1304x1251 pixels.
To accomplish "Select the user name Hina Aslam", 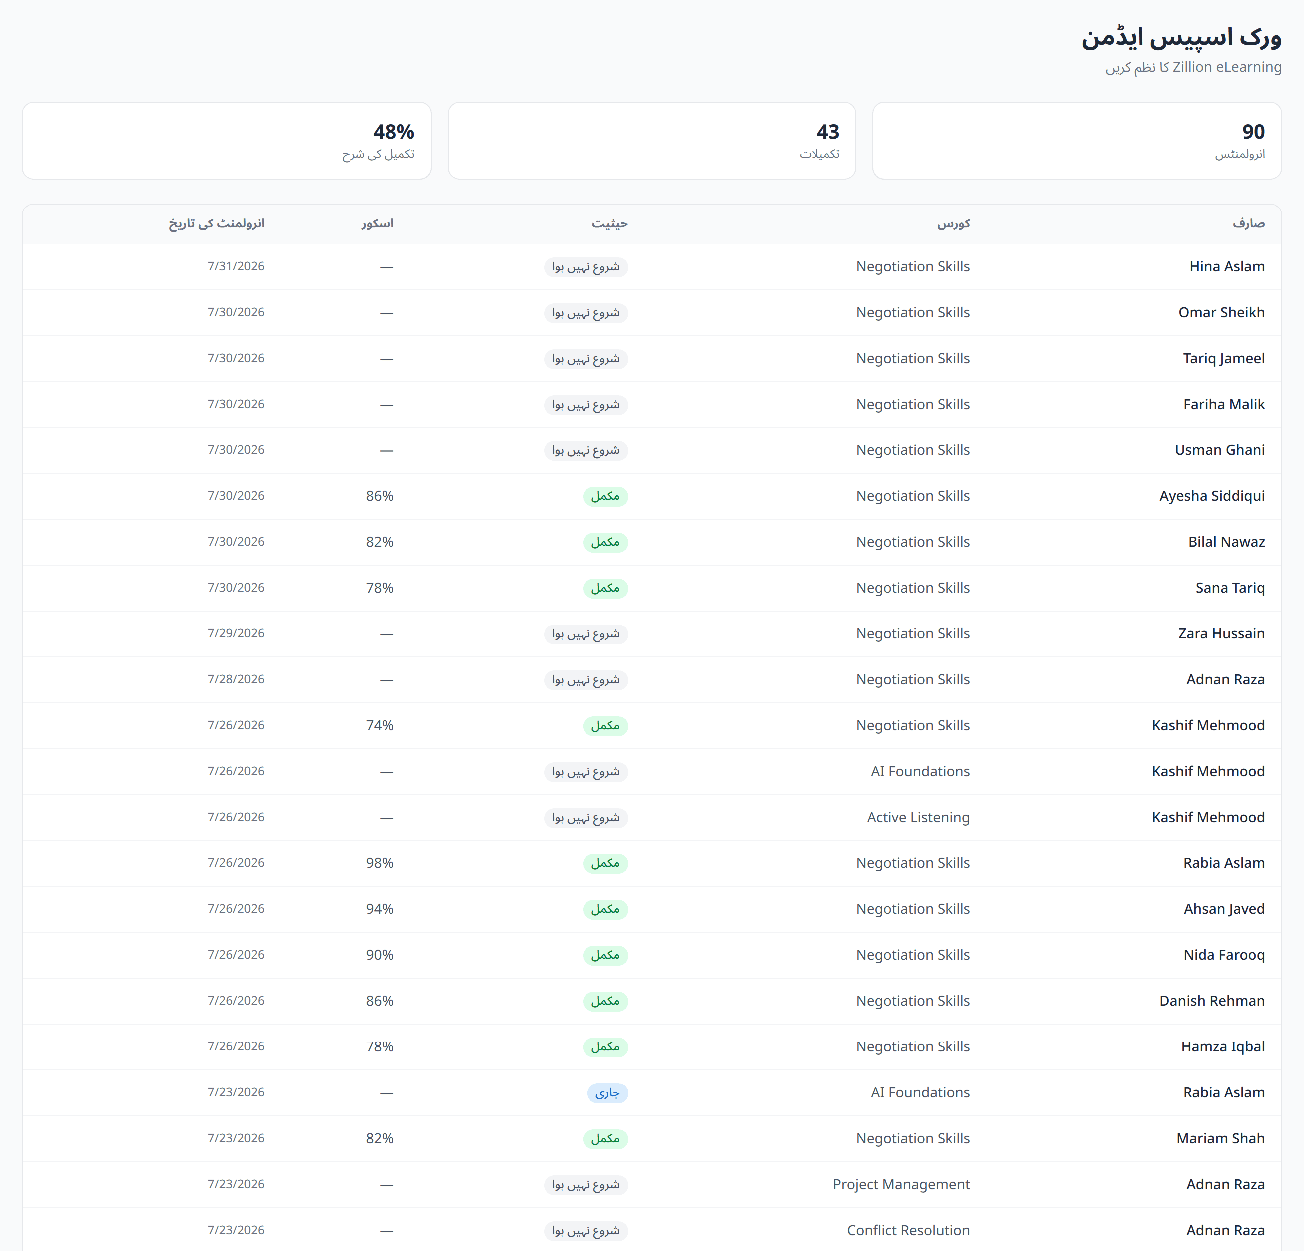I will coord(1227,266).
